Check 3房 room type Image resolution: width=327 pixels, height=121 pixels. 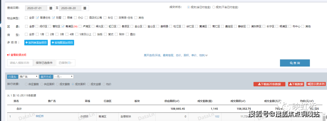click(x=57, y=34)
